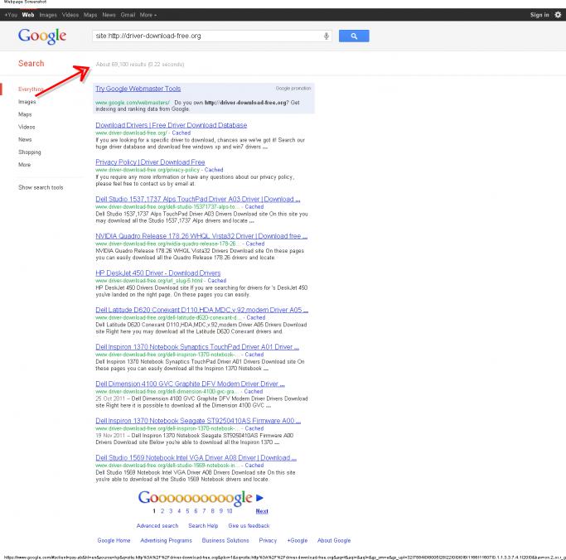Image resolution: width=566 pixels, height=560 pixels.
Task: Filter by Images in left sidebar
Action: pos(27,102)
